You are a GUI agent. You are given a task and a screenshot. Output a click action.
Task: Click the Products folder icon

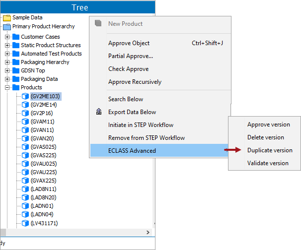pos(16,87)
